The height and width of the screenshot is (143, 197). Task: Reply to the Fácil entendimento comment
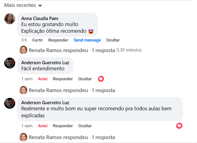pos(63,79)
